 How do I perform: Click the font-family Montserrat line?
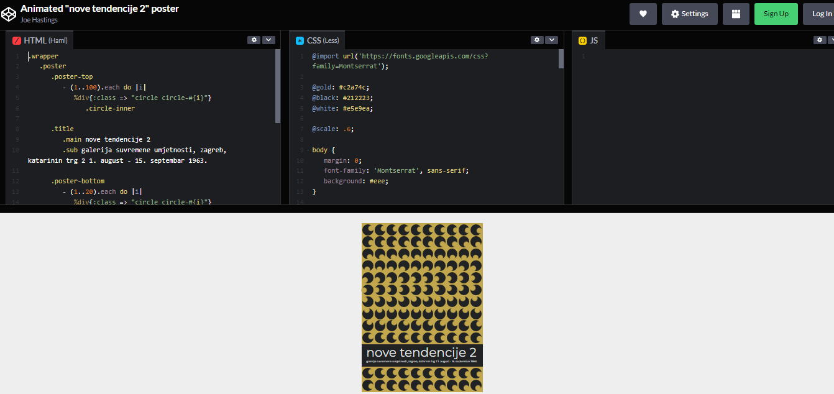click(396, 170)
